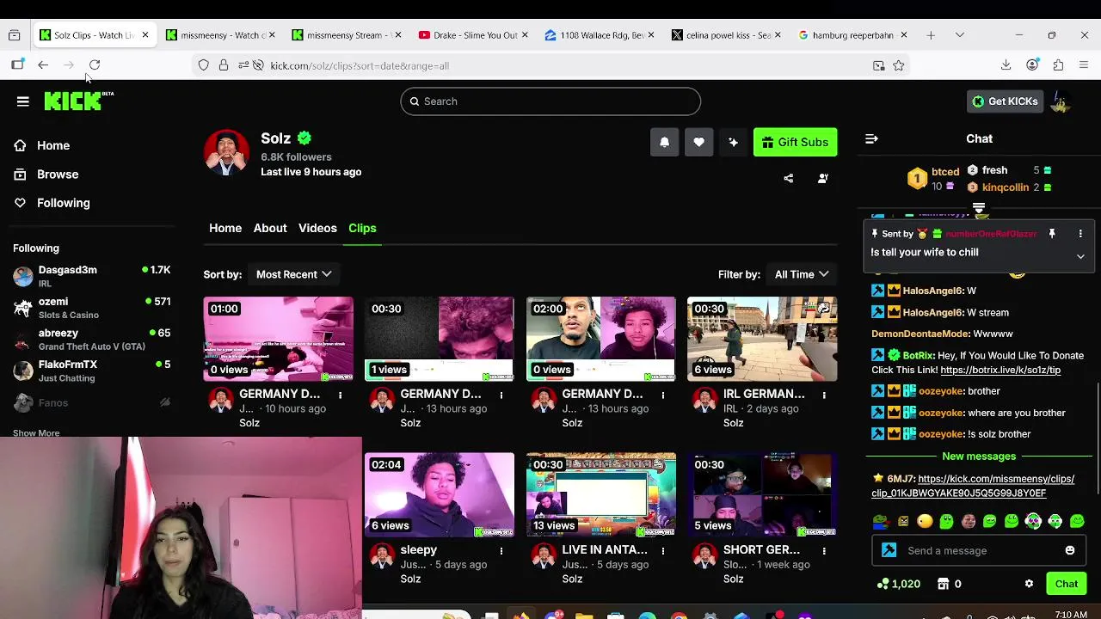The width and height of the screenshot is (1101, 619).
Task: Switch to hamburg reeperbahn browser tab
Action: click(852, 35)
